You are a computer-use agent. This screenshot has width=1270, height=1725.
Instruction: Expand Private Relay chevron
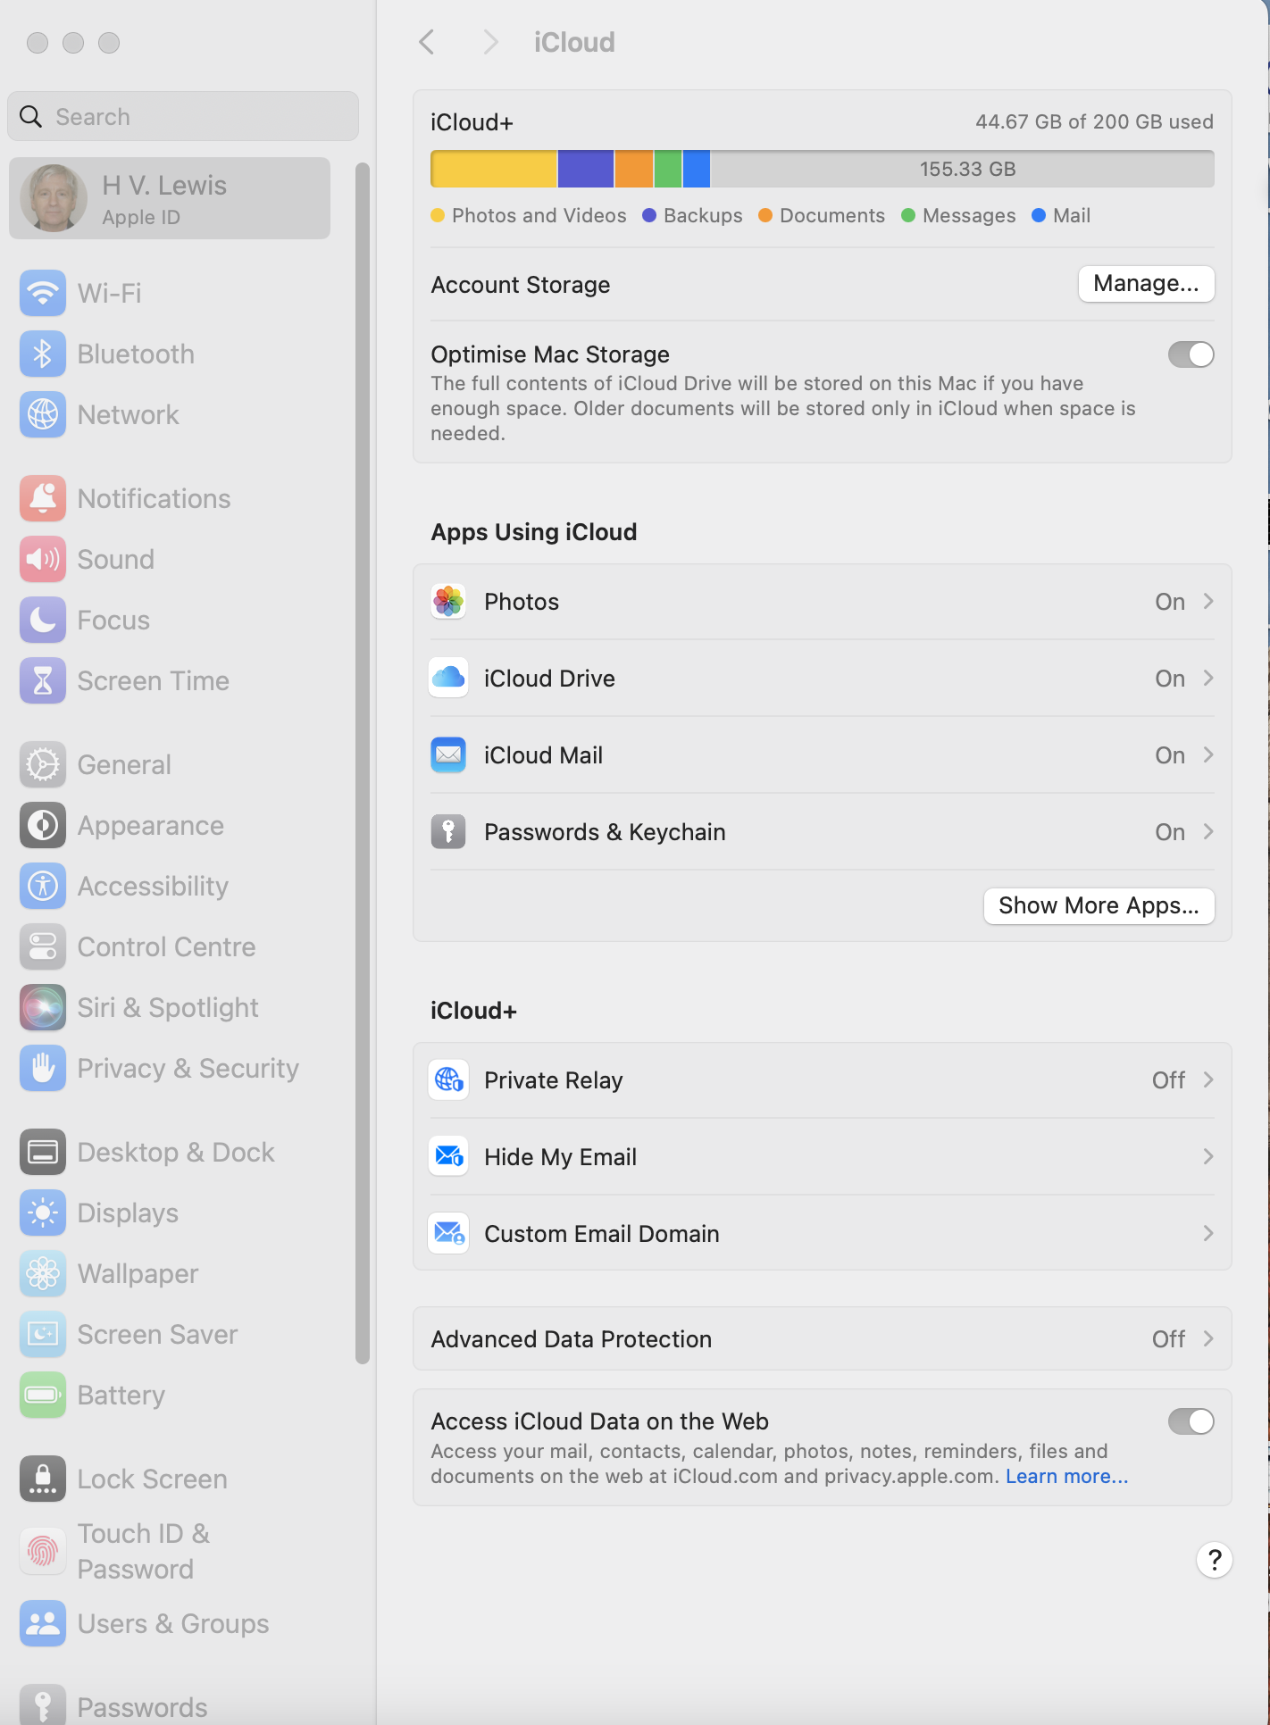(1208, 1080)
